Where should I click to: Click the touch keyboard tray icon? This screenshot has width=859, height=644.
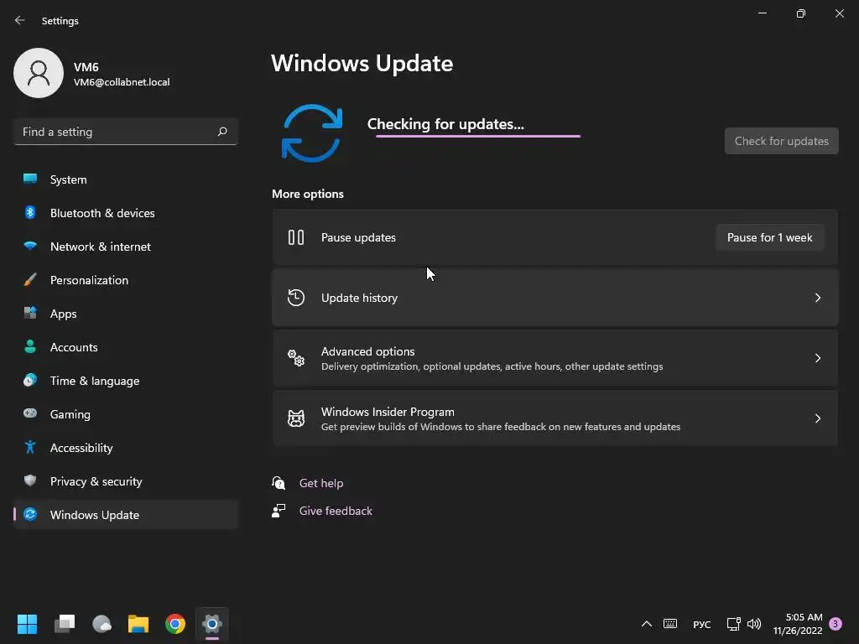point(670,624)
